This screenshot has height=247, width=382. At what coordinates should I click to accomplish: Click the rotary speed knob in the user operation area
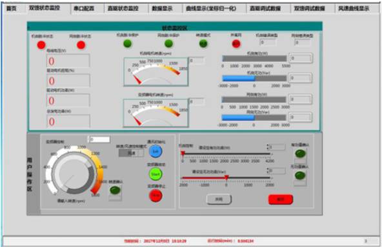tap(73, 173)
